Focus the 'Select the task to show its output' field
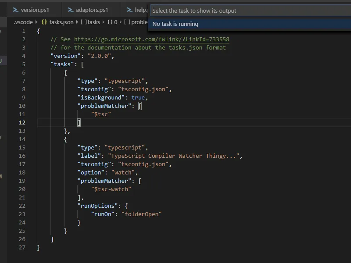Screen dimensions: 351x263 click(251, 11)
